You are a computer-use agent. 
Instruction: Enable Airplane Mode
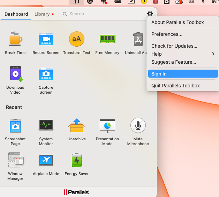tap(46, 160)
